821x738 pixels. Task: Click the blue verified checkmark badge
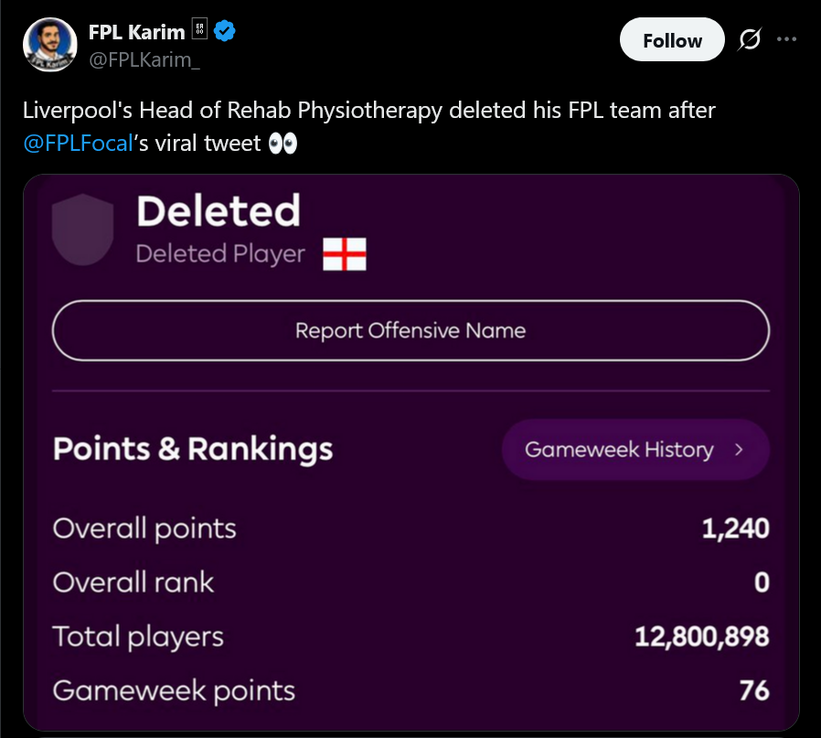225,32
